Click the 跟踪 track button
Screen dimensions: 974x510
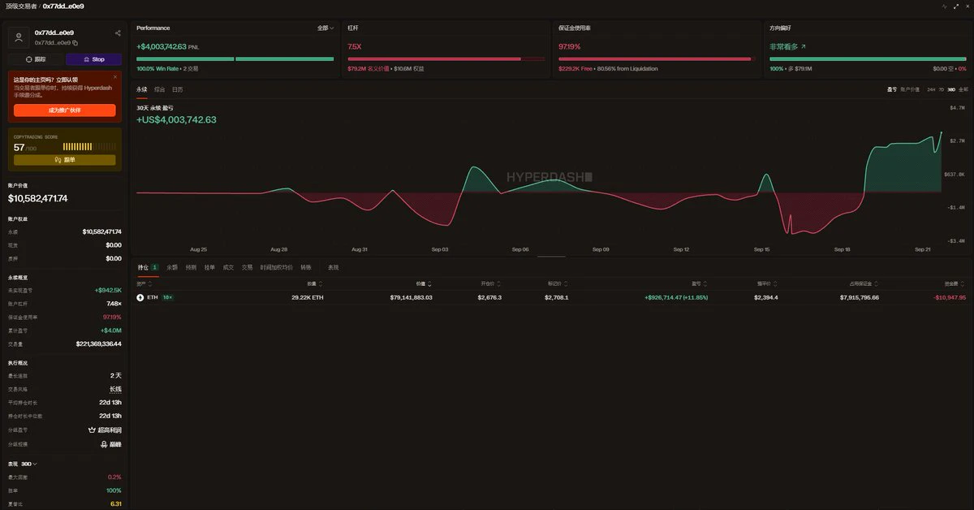tap(36, 59)
